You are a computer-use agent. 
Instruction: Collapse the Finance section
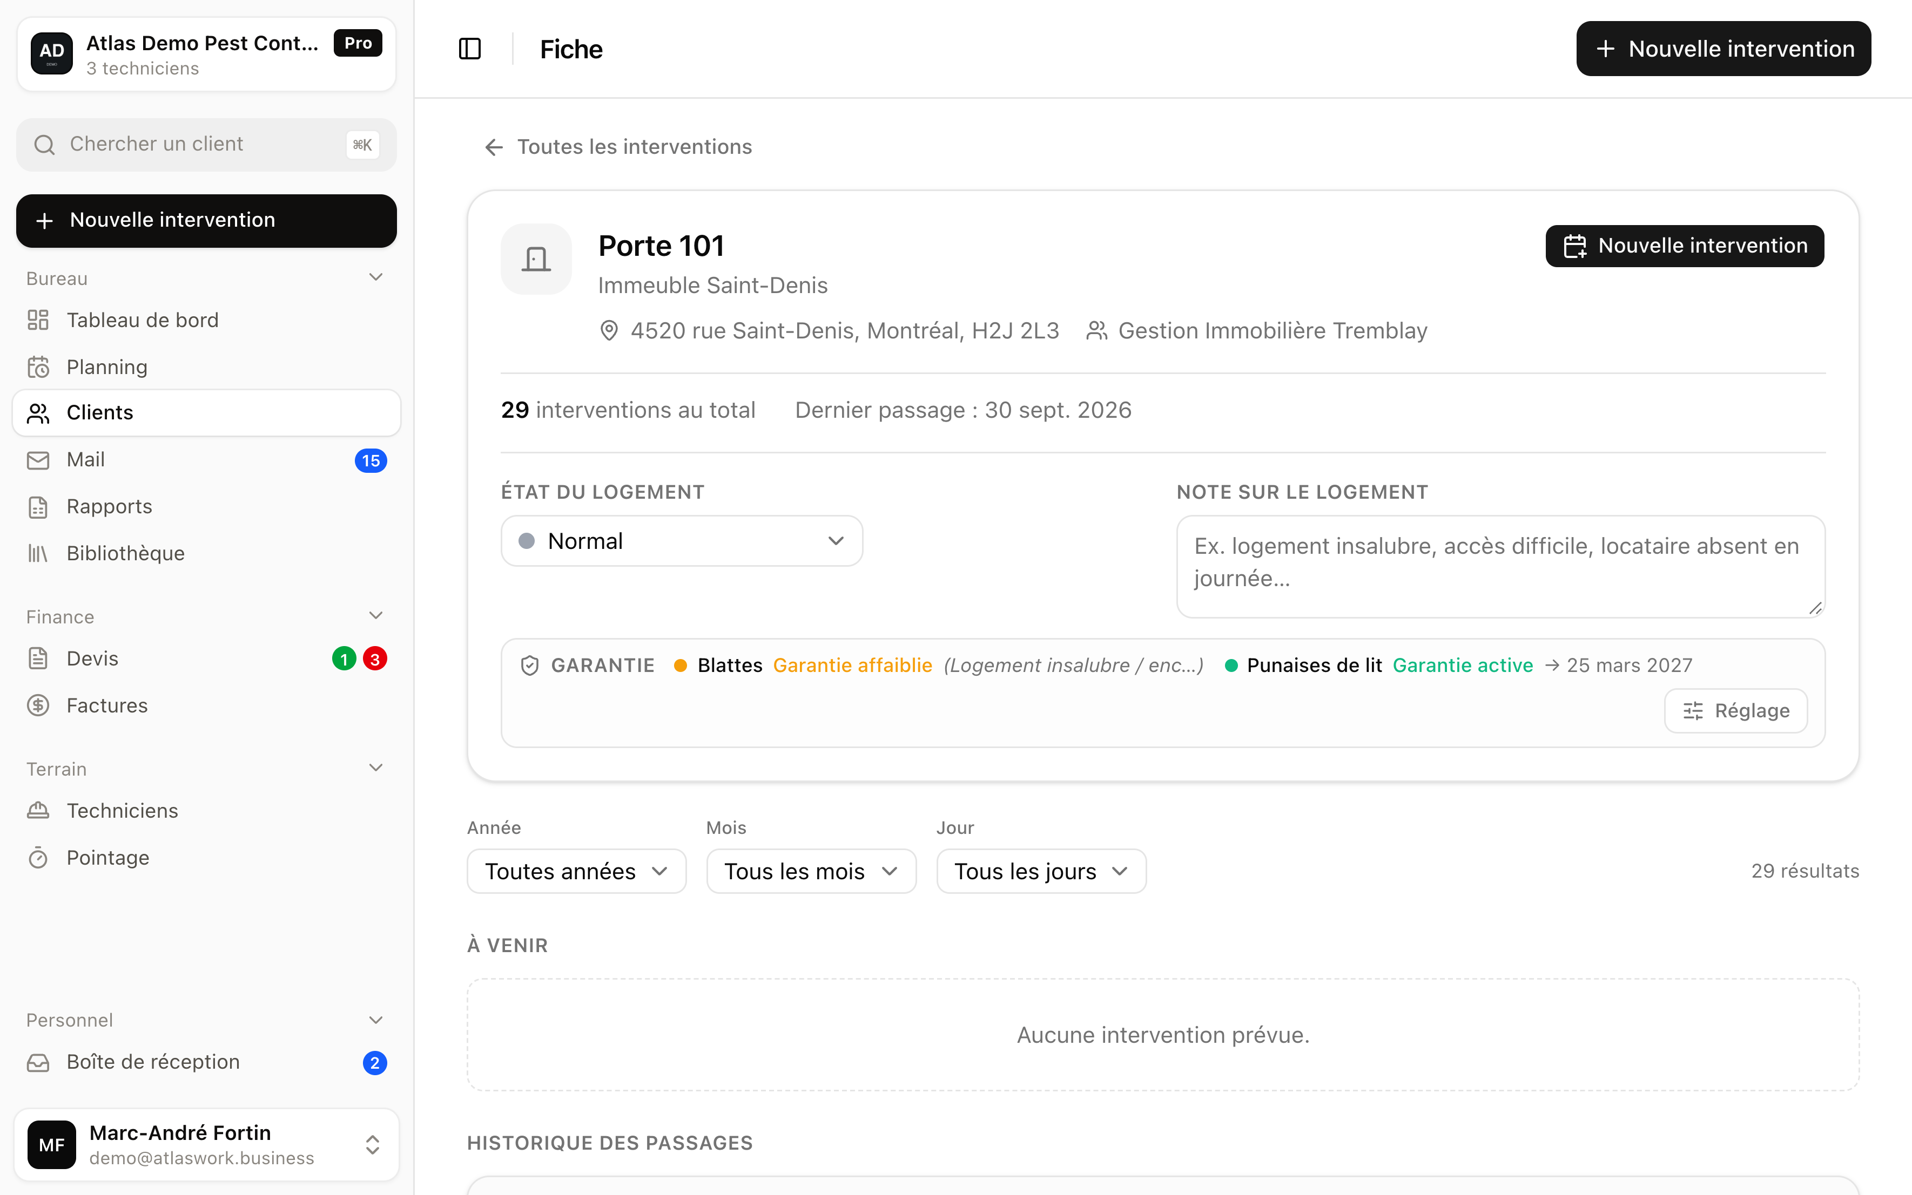coord(376,616)
